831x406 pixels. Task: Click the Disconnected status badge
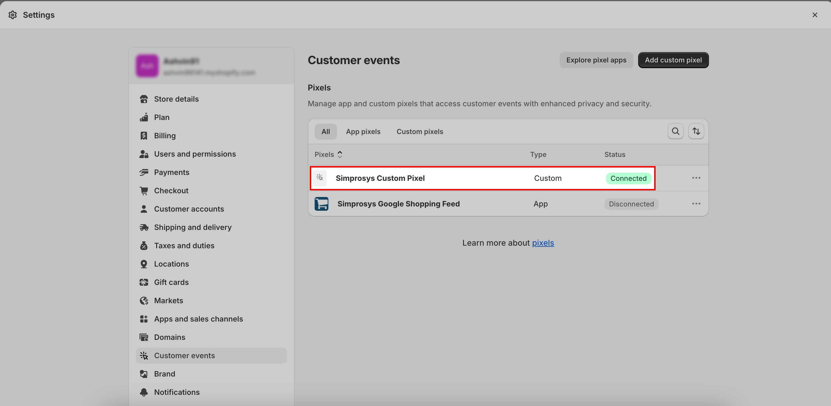[631, 204]
